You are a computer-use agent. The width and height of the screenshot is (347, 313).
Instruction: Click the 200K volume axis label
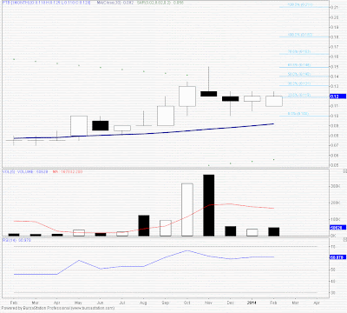point(336,203)
